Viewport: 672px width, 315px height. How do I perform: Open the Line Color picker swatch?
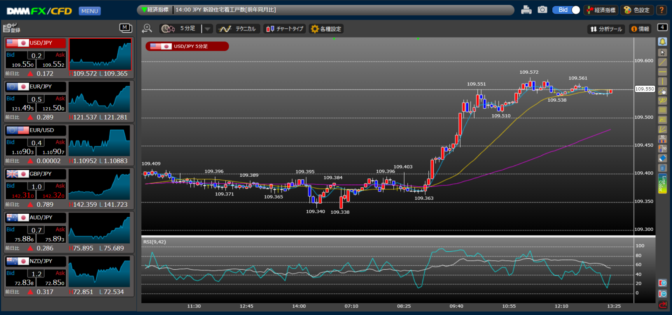tap(662, 184)
